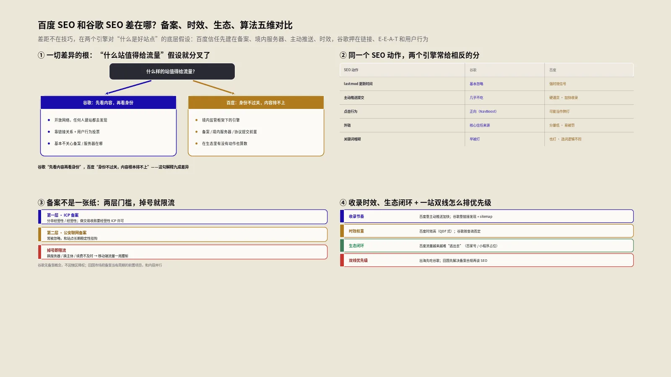The width and height of the screenshot is (671, 377).
Task: Click table cell '主动推送提交'
Action: tap(354, 98)
